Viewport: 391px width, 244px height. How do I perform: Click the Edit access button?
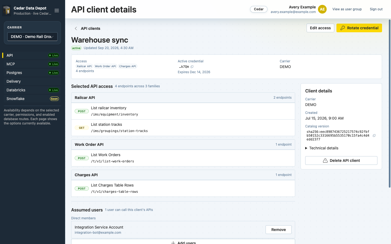tap(320, 28)
